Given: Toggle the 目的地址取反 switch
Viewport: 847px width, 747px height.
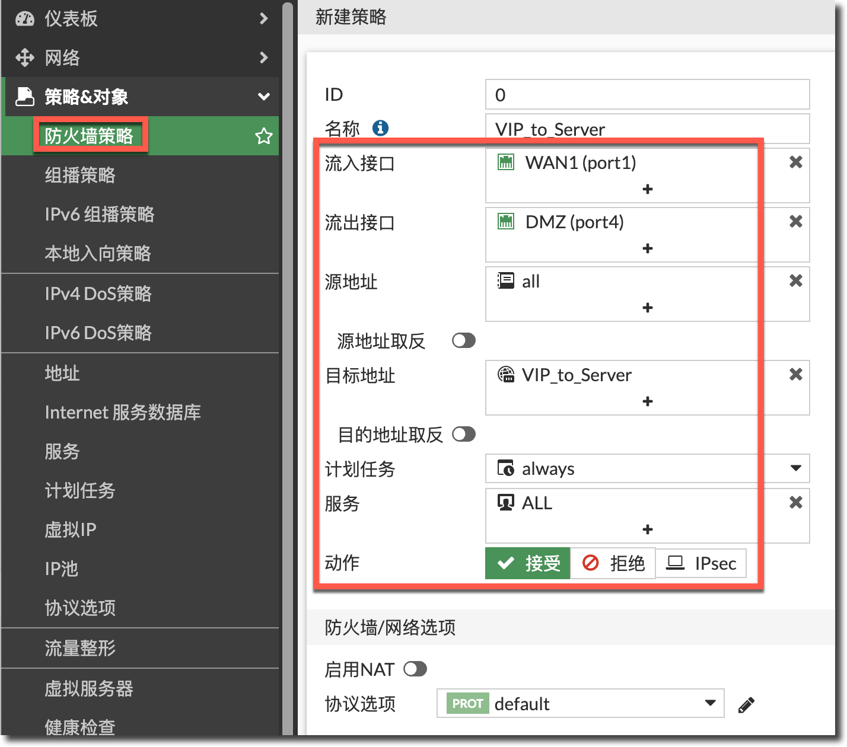Looking at the screenshot, I should (463, 435).
